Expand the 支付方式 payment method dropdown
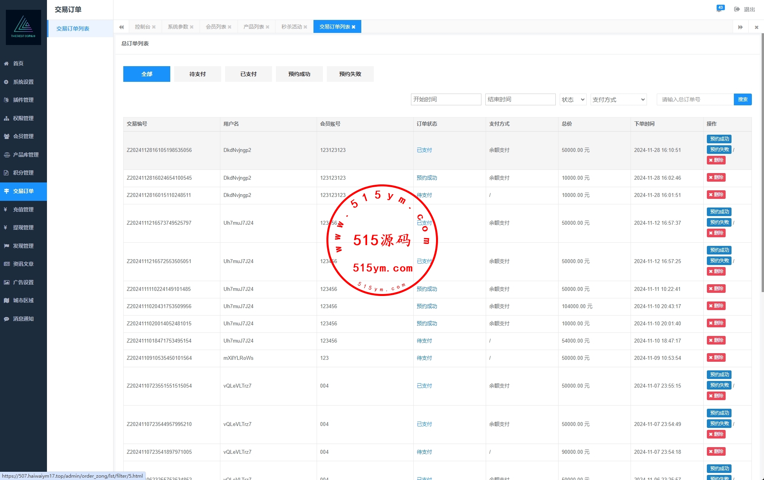Image resolution: width=764 pixels, height=480 pixels. tap(618, 99)
